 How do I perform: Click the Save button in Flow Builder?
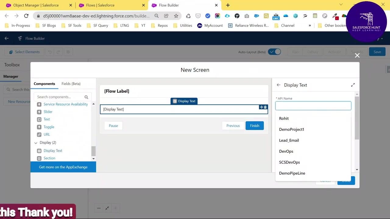377,52
